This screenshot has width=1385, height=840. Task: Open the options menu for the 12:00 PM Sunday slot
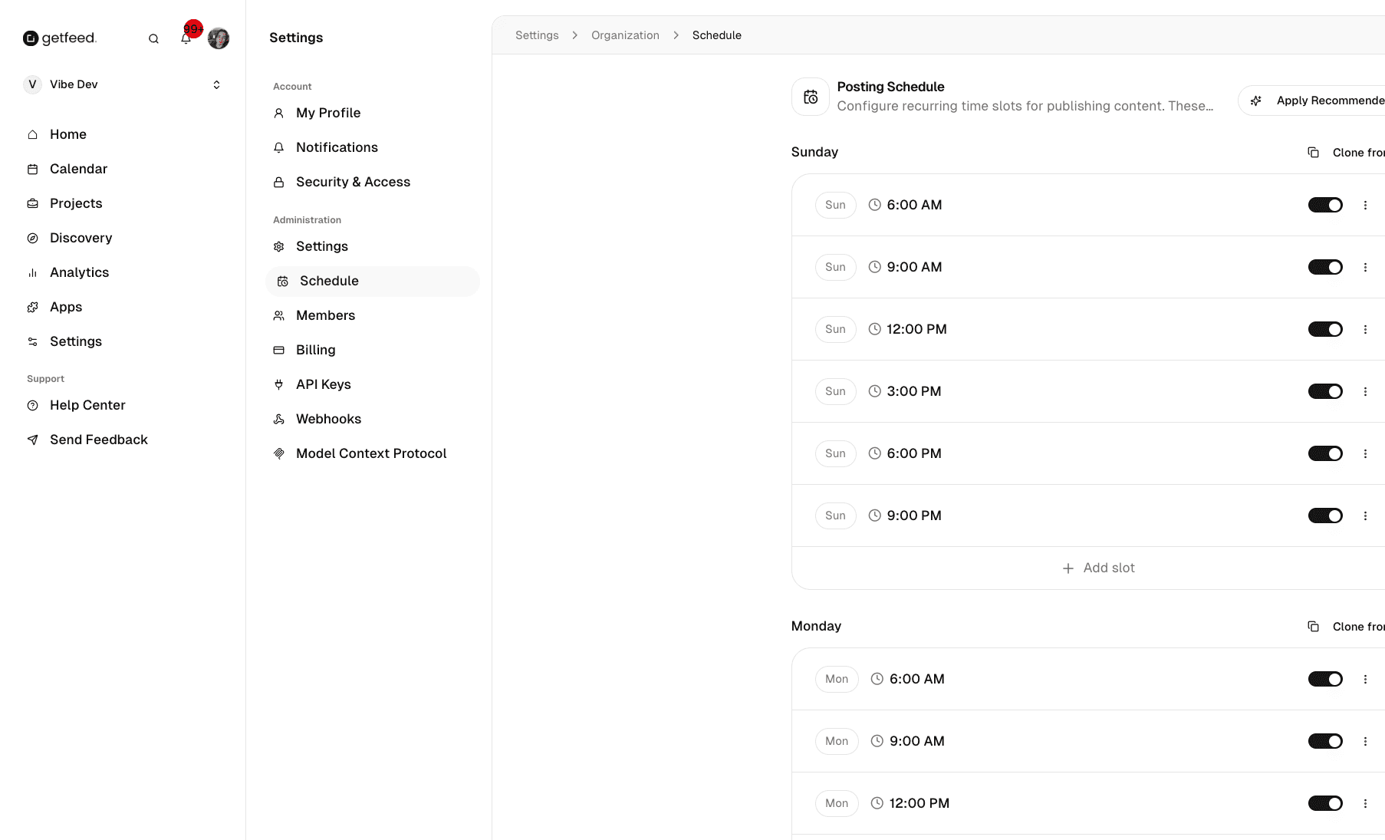coord(1366,329)
